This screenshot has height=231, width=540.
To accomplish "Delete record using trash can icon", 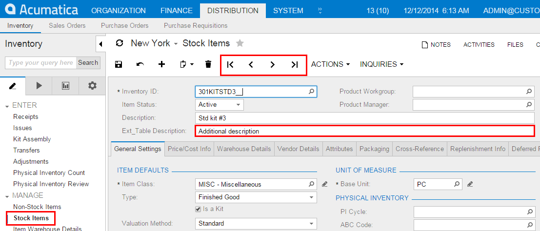I will coord(208,64).
